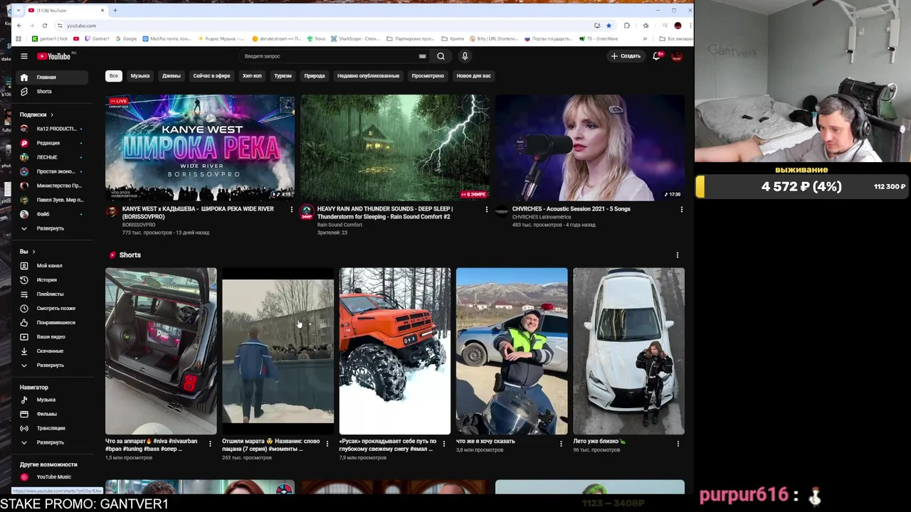Select the Музыка filter chip
This screenshot has height=512, width=911.
click(140, 75)
